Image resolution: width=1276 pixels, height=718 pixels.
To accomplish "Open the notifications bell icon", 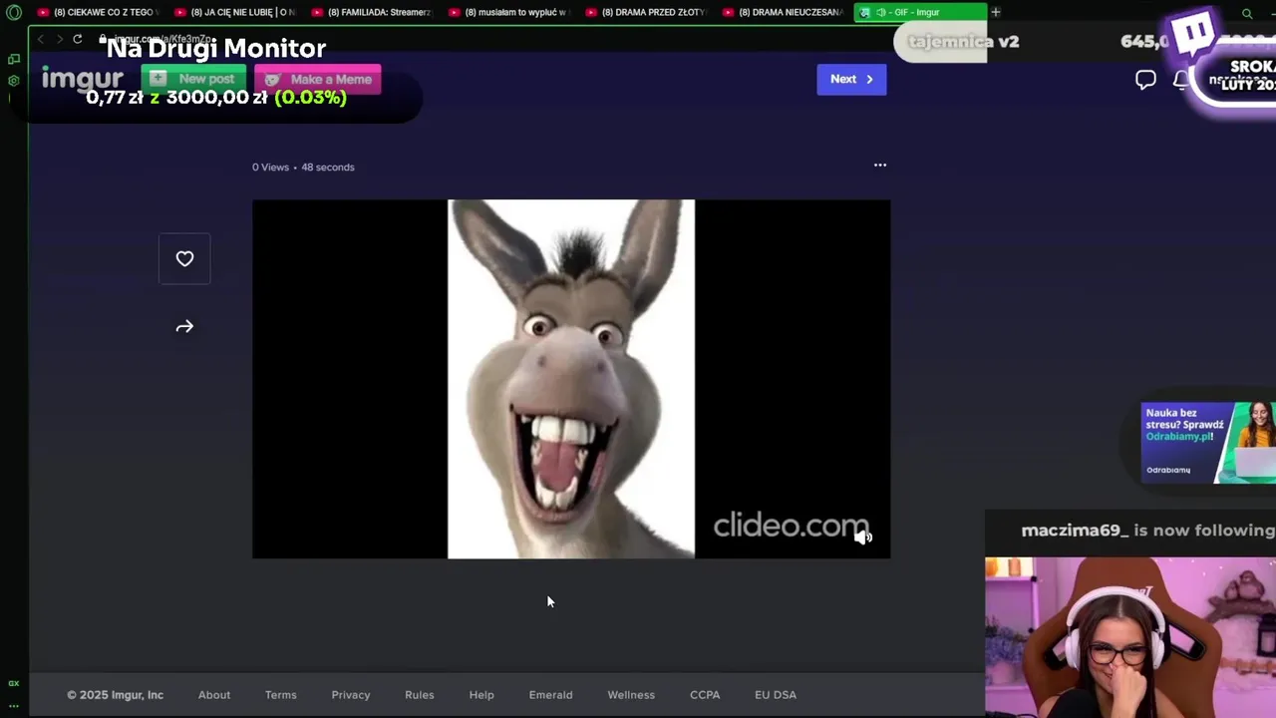I will (x=1181, y=80).
